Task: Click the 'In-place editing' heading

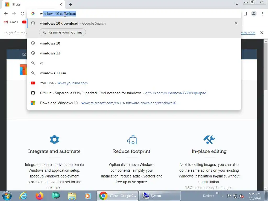Action: point(209,151)
